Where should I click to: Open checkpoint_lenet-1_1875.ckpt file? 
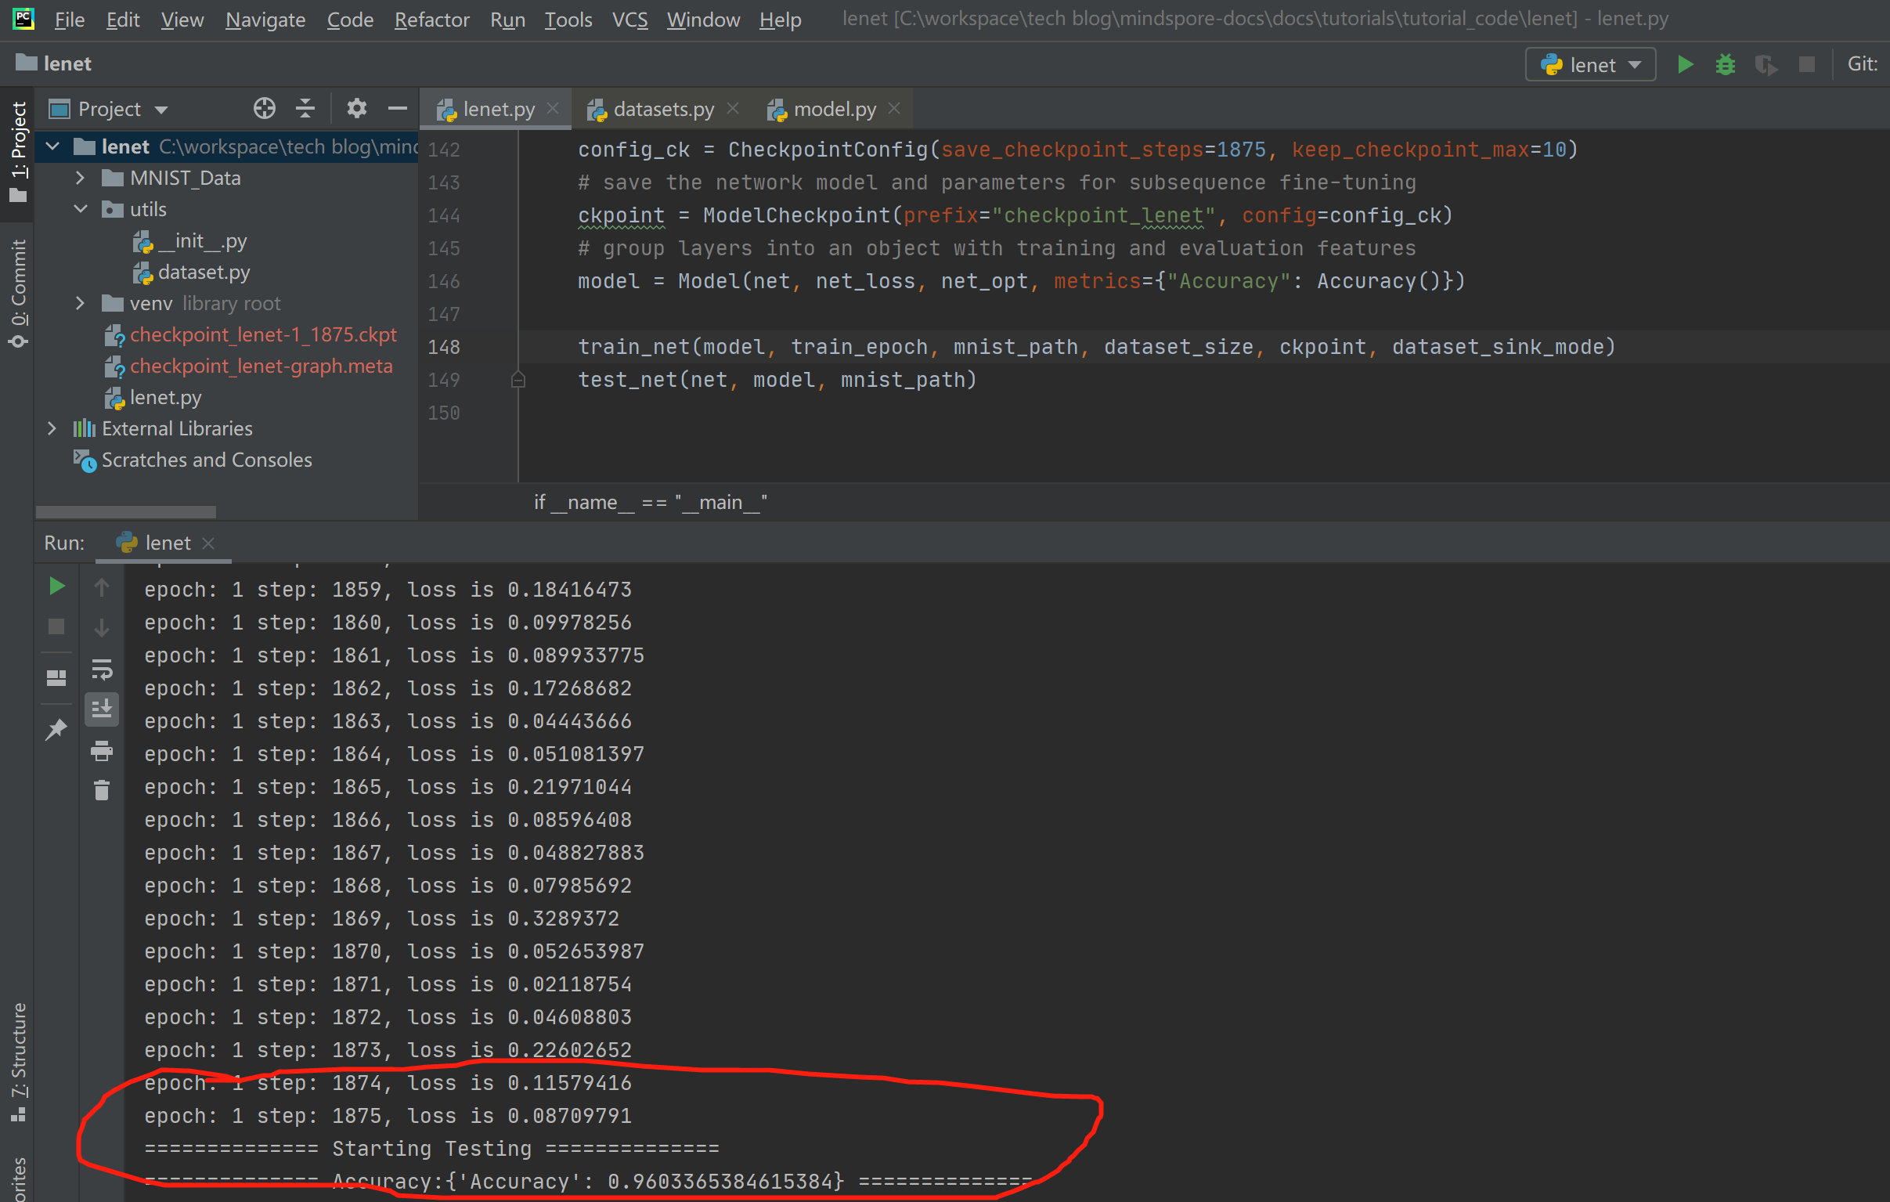tap(263, 335)
